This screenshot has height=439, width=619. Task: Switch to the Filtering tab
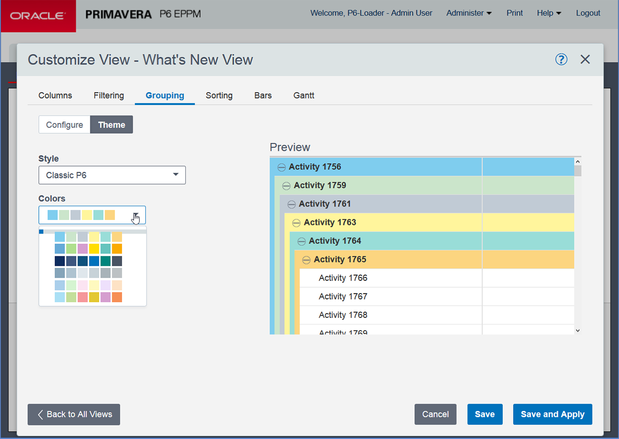(109, 95)
